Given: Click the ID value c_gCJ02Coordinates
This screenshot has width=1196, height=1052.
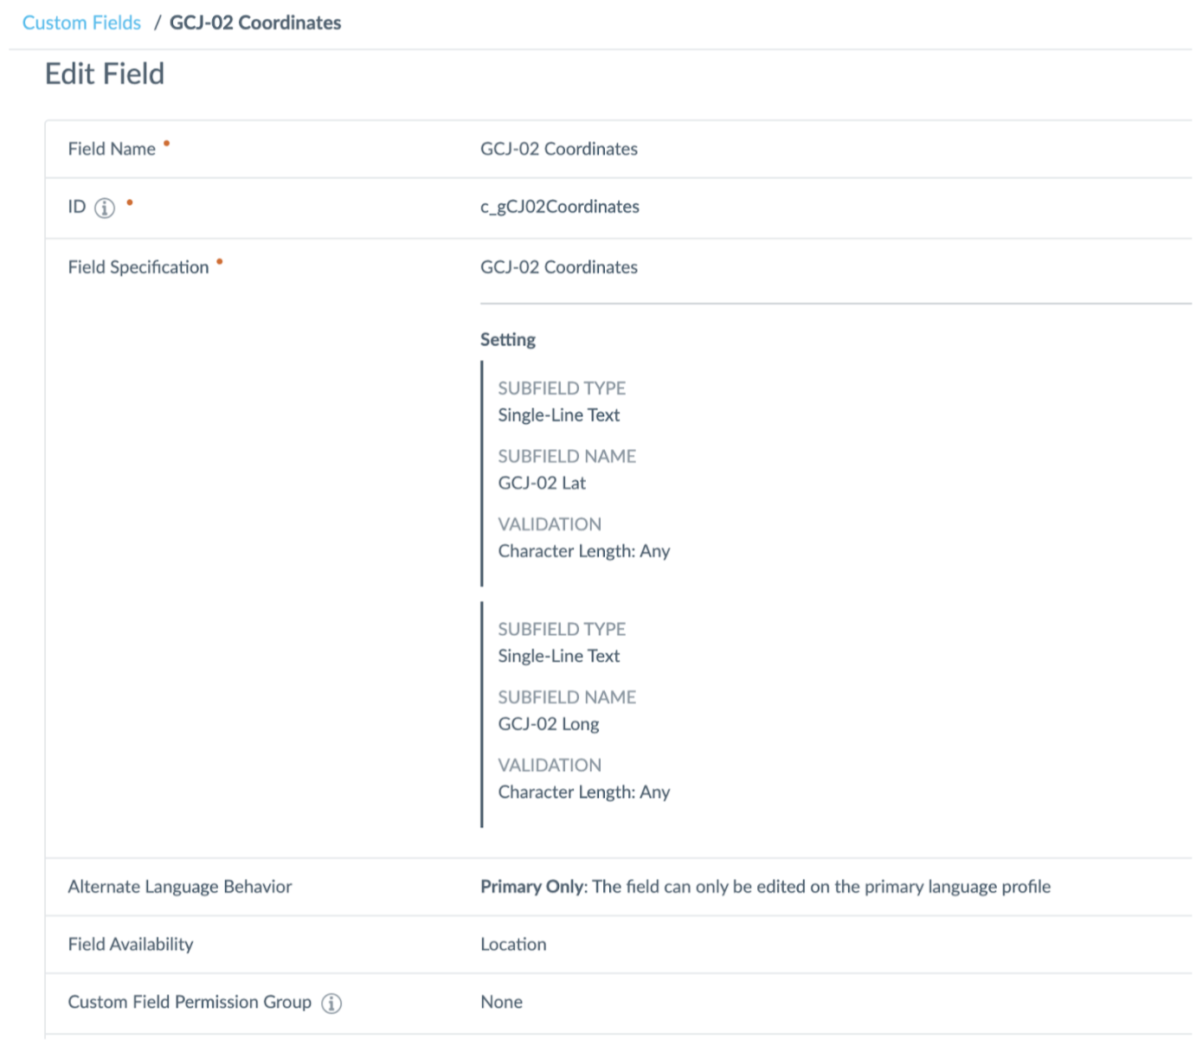Looking at the screenshot, I should tap(559, 207).
